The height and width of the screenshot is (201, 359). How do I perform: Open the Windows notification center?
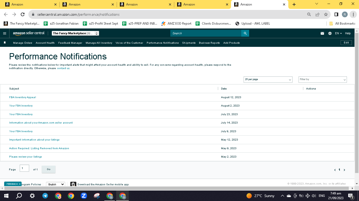coord(350,196)
